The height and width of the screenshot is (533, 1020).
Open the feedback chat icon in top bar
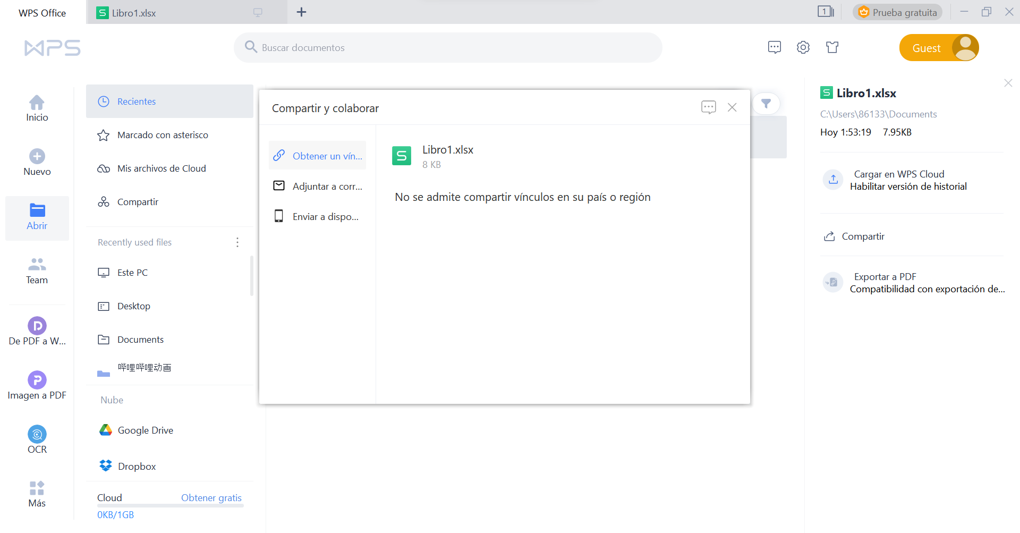click(775, 47)
